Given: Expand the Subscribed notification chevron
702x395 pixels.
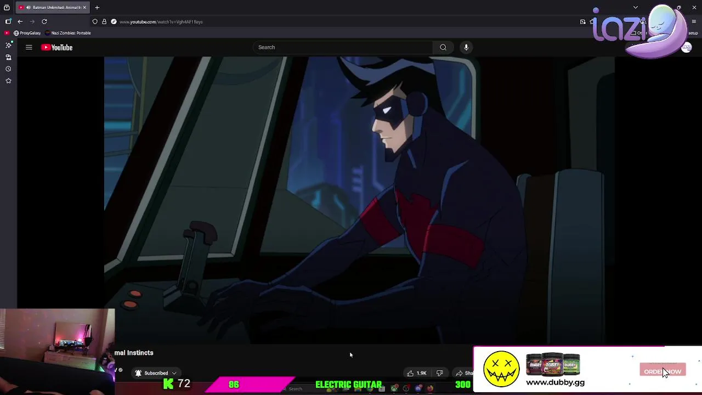Looking at the screenshot, I should click(174, 373).
